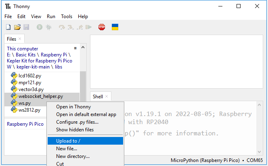Choose Upload to / in context menu
This screenshot has height=166, width=268.
pyautogui.click(x=85, y=141)
